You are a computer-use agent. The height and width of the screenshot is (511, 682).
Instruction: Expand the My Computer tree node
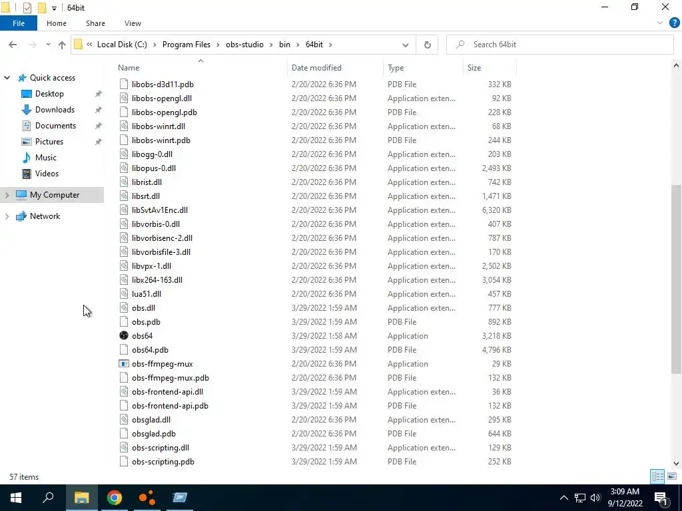click(7, 195)
